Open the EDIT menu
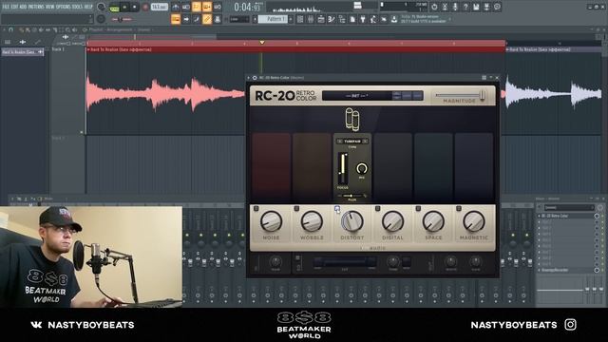 coord(15,7)
